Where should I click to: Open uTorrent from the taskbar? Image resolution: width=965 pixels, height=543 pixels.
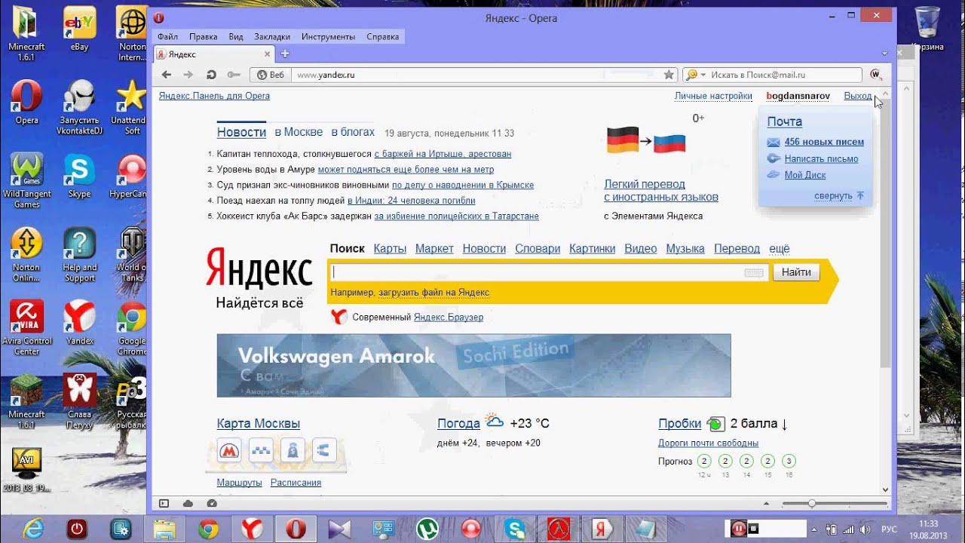point(429,529)
